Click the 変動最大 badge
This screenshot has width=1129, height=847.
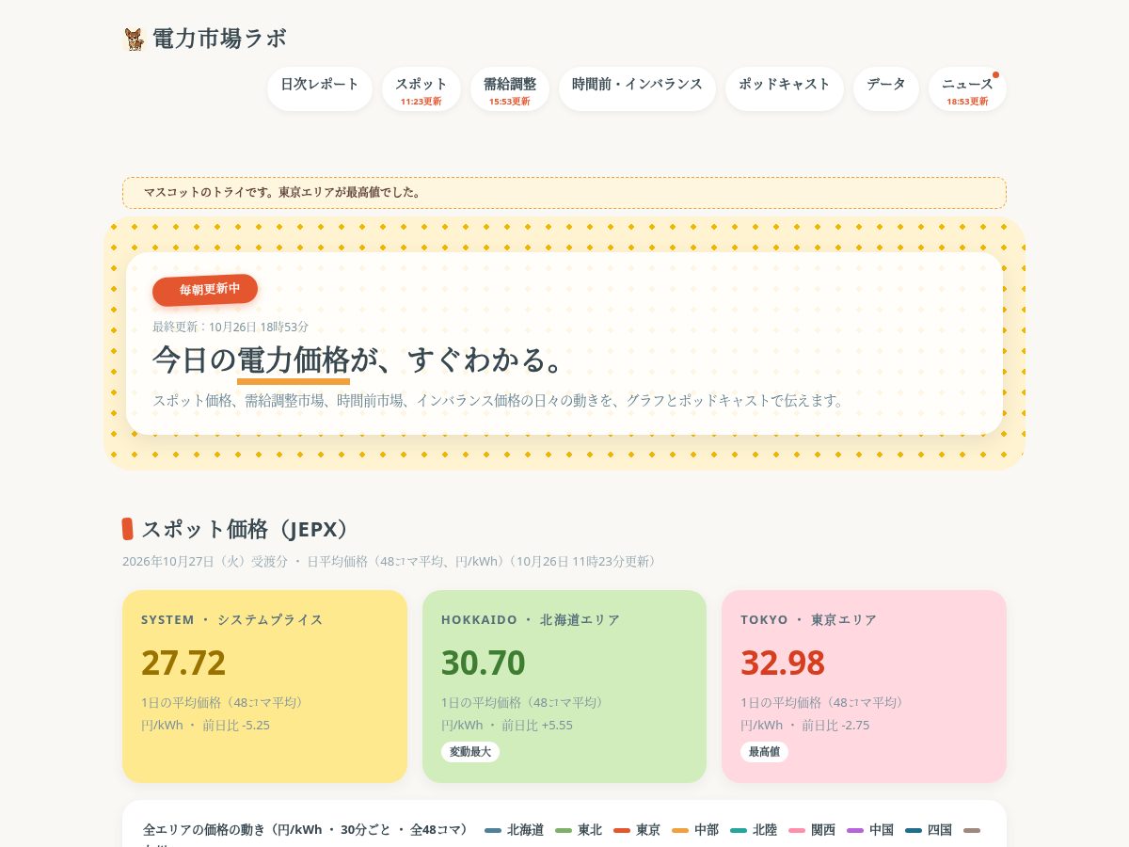click(470, 752)
